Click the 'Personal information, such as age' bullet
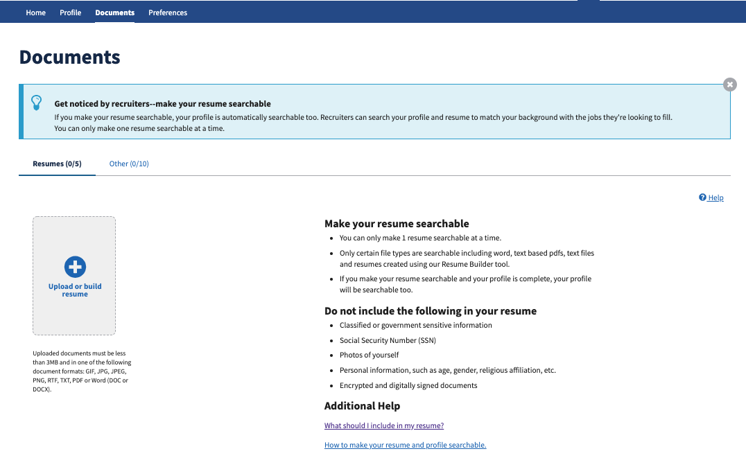 click(448, 371)
